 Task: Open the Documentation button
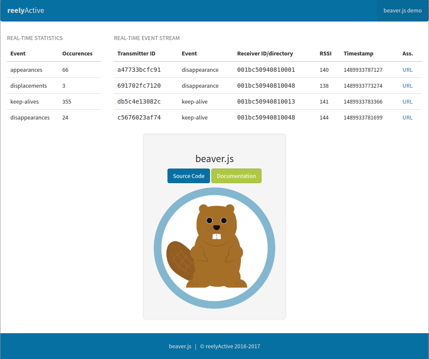pos(236,176)
